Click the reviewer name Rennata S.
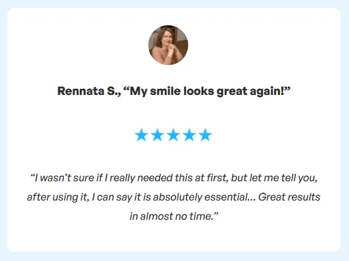Image resolution: width=349 pixels, height=261 pixels. (89, 91)
